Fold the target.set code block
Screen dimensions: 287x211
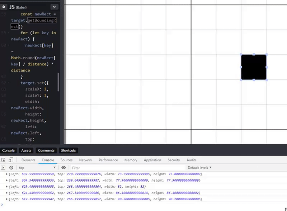9,83
